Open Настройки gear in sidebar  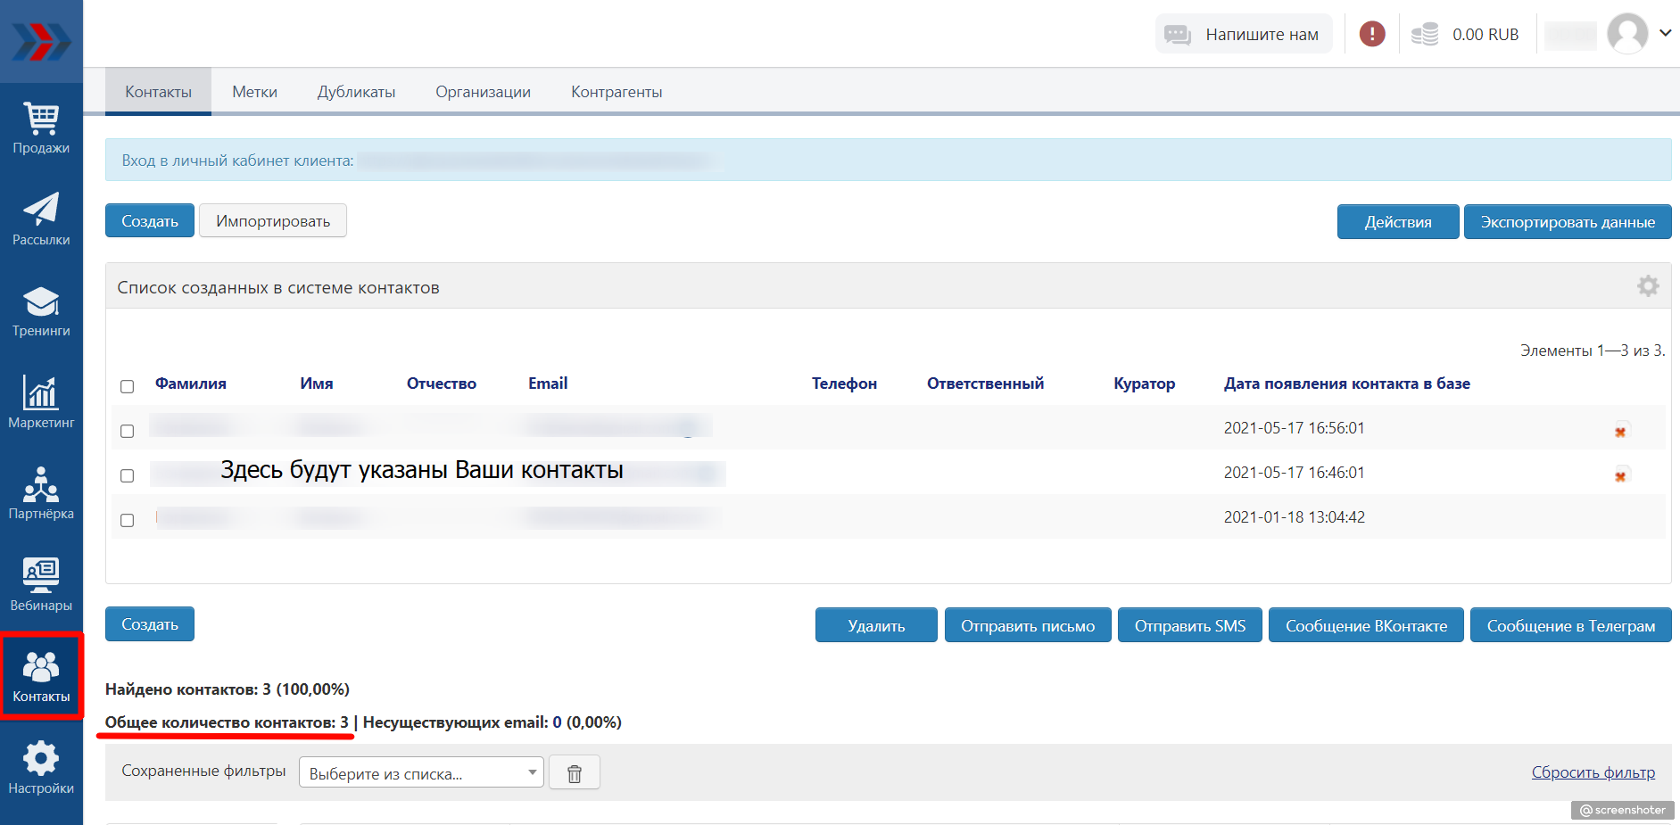click(41, 768)
